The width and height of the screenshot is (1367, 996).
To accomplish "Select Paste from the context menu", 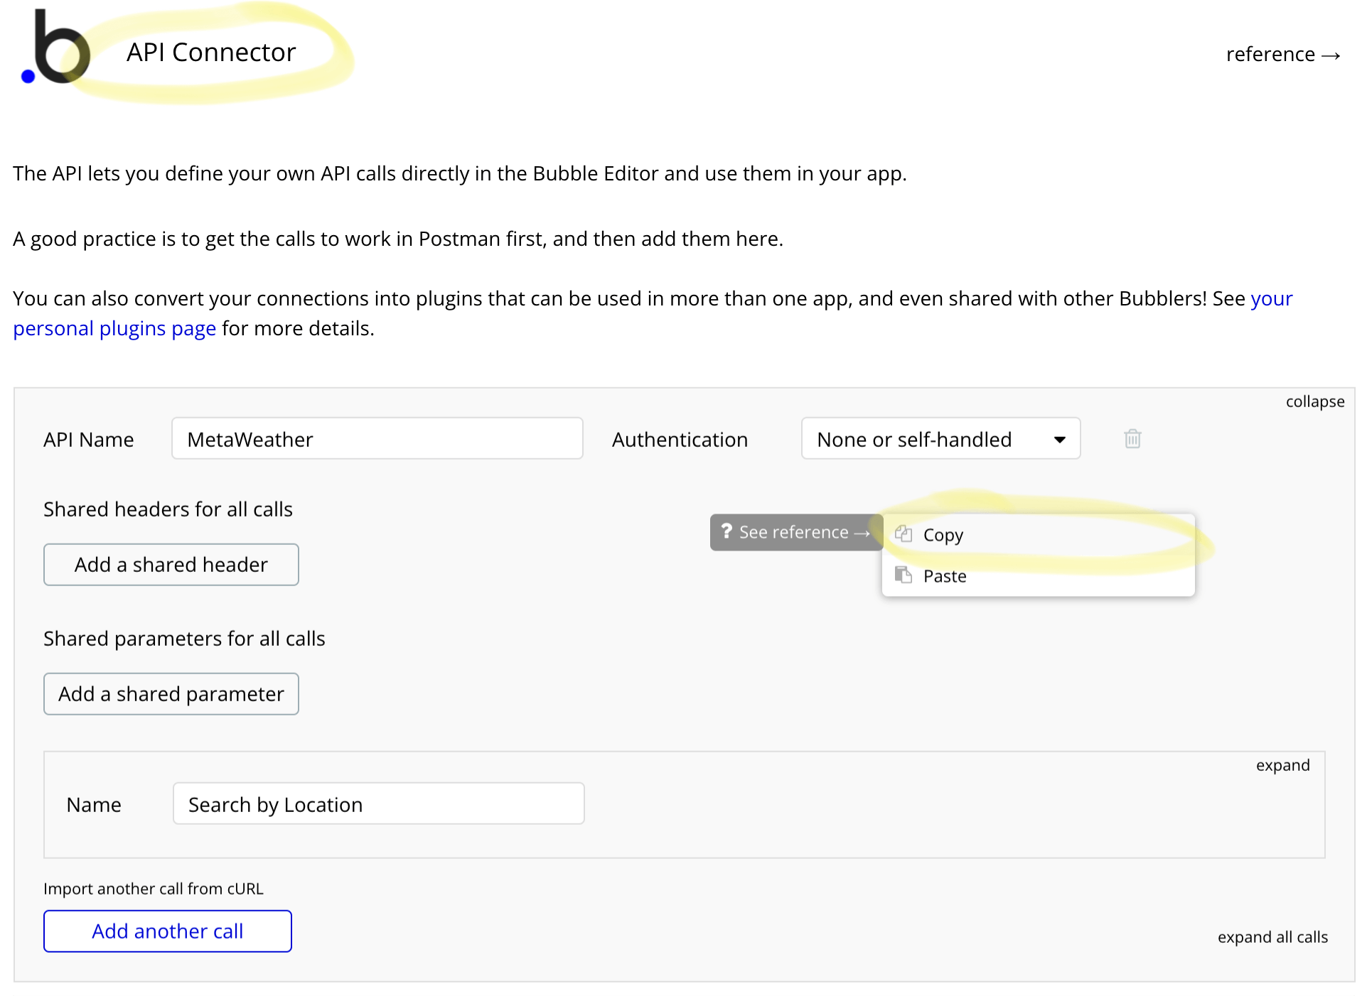I will [x=944, y=576].
